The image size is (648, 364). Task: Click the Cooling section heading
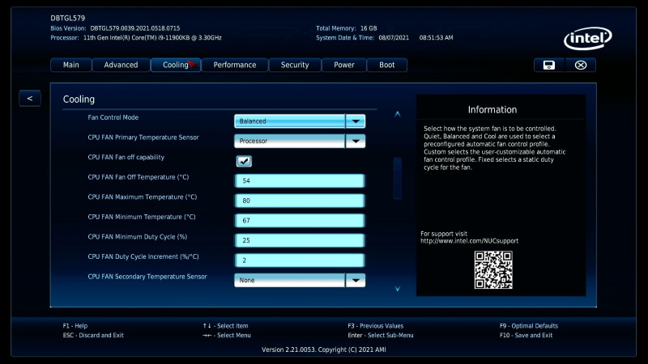(x=79, y=99)
